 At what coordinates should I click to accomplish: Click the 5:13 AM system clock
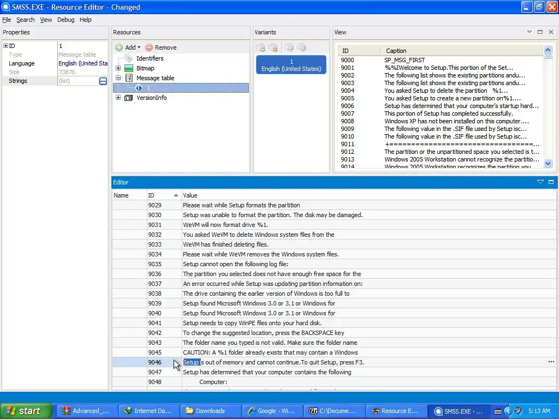coord(539,411)
